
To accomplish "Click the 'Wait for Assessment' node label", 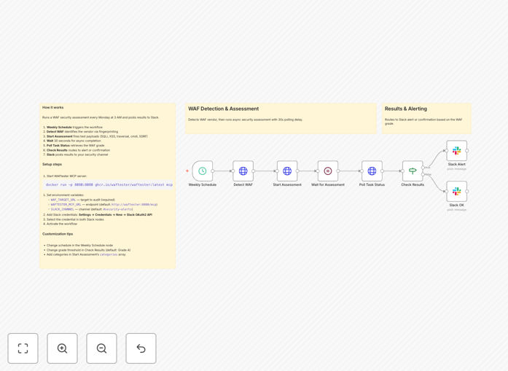I will point(328,184).
